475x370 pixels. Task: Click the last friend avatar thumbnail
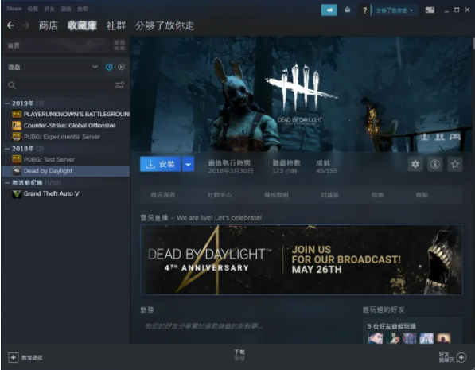443,338
